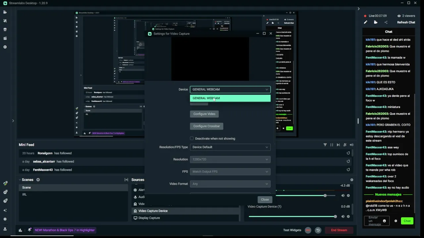This screenshot has width=424, height=238.
Task: Open Video Capture Device (1) mixer gear
Action: pos(348,217)
